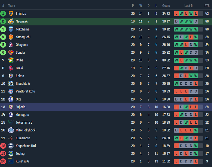Click the Ventforet Kofu crest icon
Image resolution: width=212 pixels, height=167 pixels.
[x=11, y=91]
